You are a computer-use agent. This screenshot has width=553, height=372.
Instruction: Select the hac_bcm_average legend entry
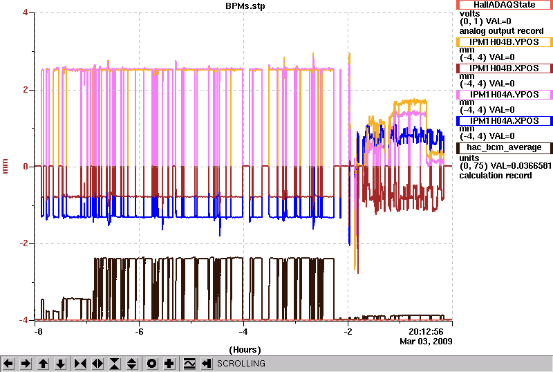click(505, 147)
